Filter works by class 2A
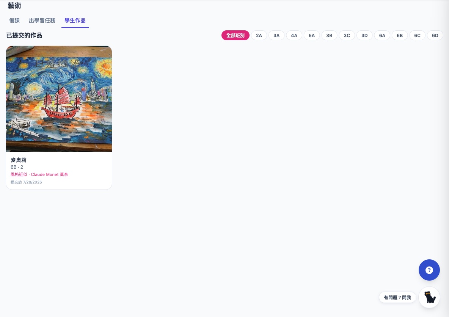This screenshot has height=317, width=449. (259, 36)
